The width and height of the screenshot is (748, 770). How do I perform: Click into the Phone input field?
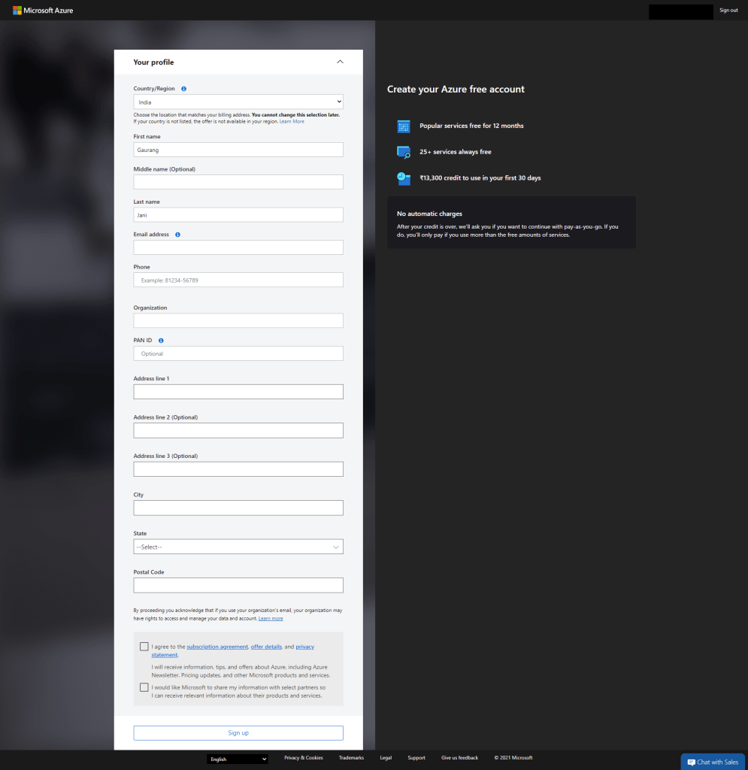tap(238, 280)
